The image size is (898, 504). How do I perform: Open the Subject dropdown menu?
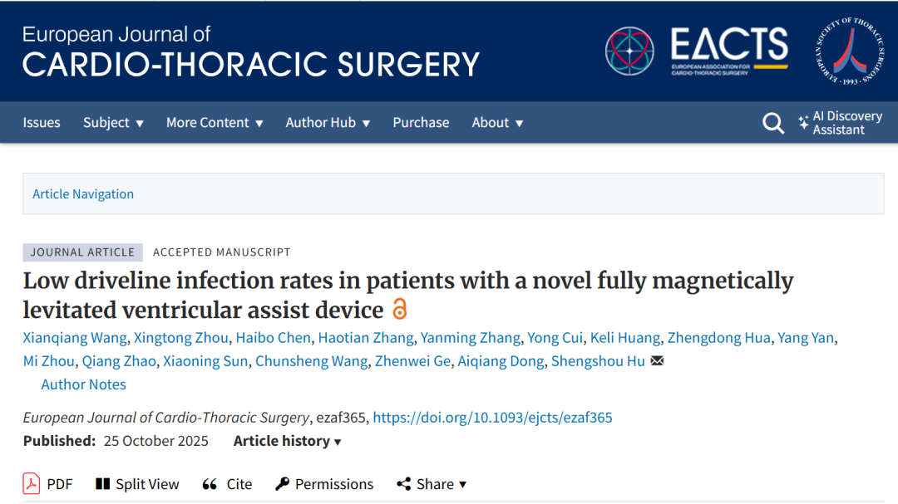tap(113, 123)
